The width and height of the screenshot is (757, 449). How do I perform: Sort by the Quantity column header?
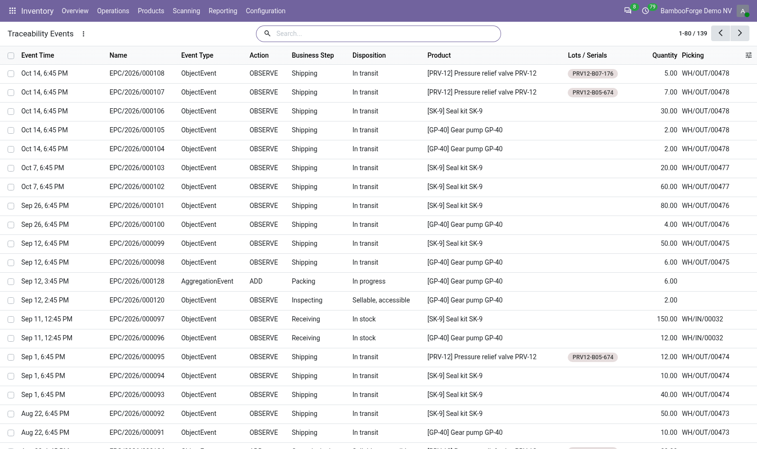point(665,55)
